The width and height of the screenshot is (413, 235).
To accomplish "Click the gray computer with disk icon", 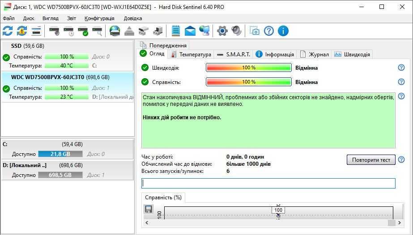I will [x=158, y=31].
